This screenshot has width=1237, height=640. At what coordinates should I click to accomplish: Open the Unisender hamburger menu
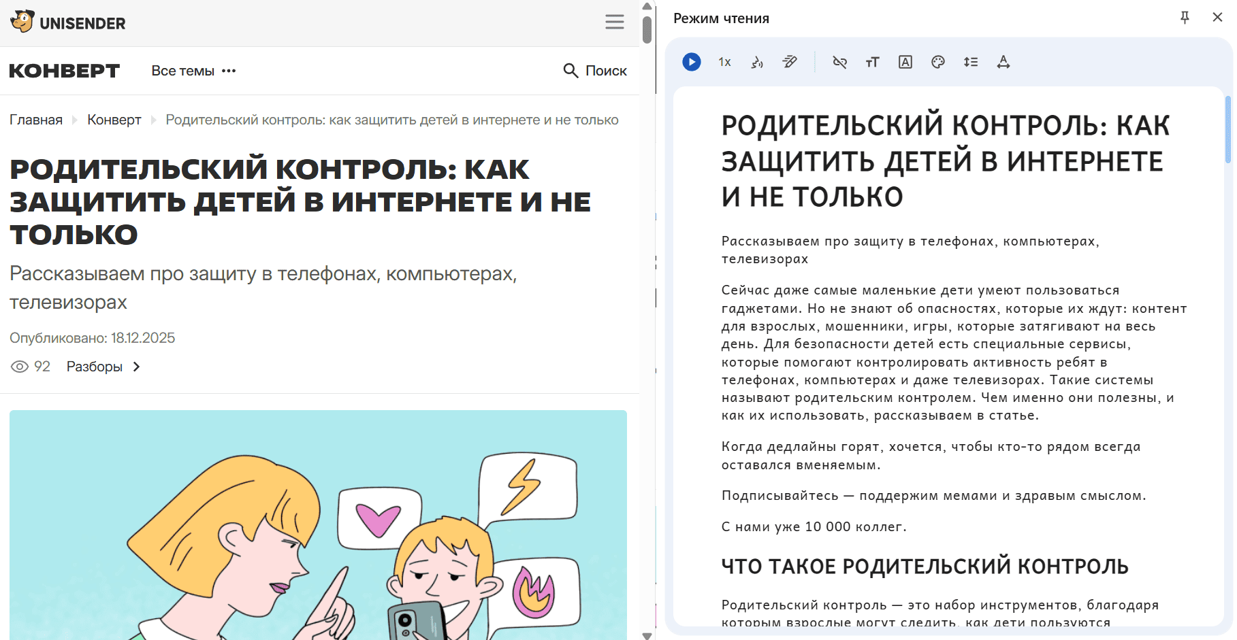[614, 22]
